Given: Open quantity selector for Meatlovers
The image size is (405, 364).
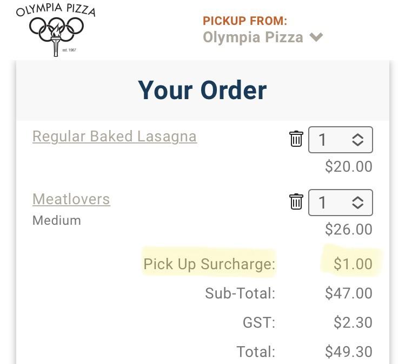Looking at the screenshot, I should point(340,203).
